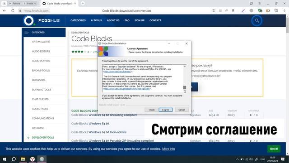This screenshot has height=163, width=289.
Task: Click the Categories sidebar header menu icon
Action: coord(27,32)
